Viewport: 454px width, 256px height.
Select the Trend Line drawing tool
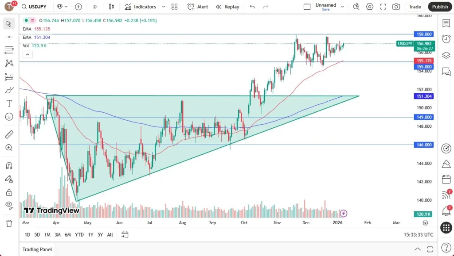[9, 37]
